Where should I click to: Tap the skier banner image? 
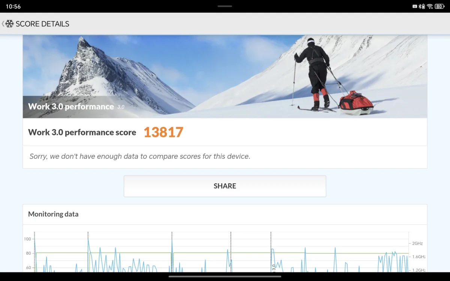tap(225, 77)
